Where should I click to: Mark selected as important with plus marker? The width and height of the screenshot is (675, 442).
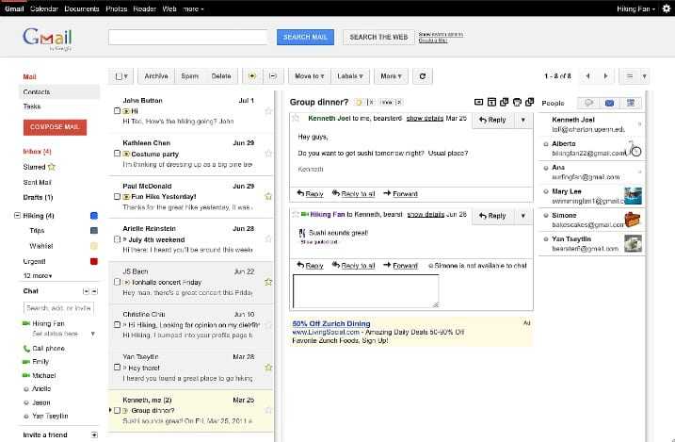click(252, 76)
